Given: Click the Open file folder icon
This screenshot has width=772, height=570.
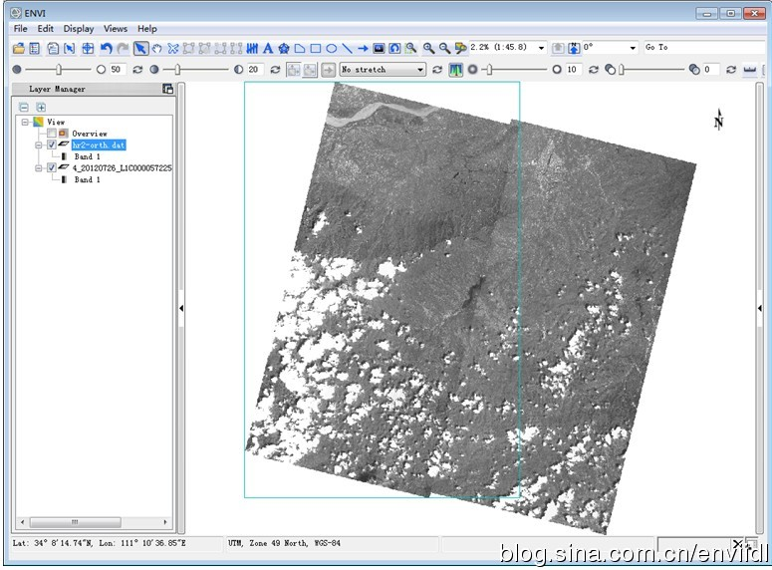Looking at the screenshot, I should pos(19,48).
